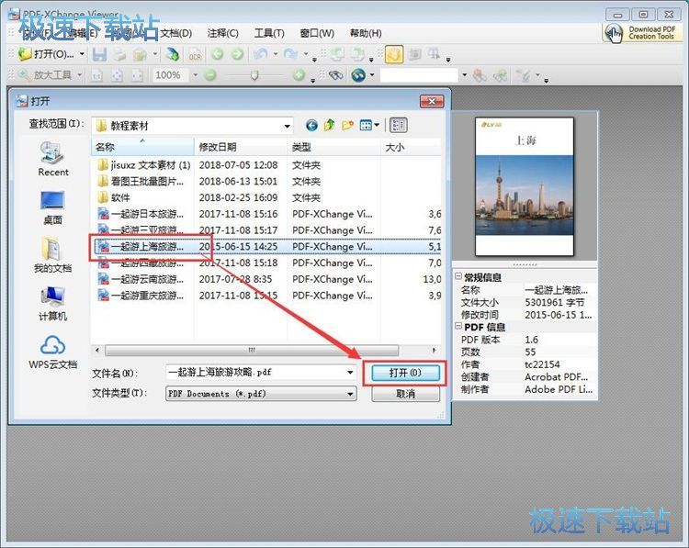Click the Print icon in toolbar
The height and width of the screenshot is (548, 689).
[x=119, y=54]
